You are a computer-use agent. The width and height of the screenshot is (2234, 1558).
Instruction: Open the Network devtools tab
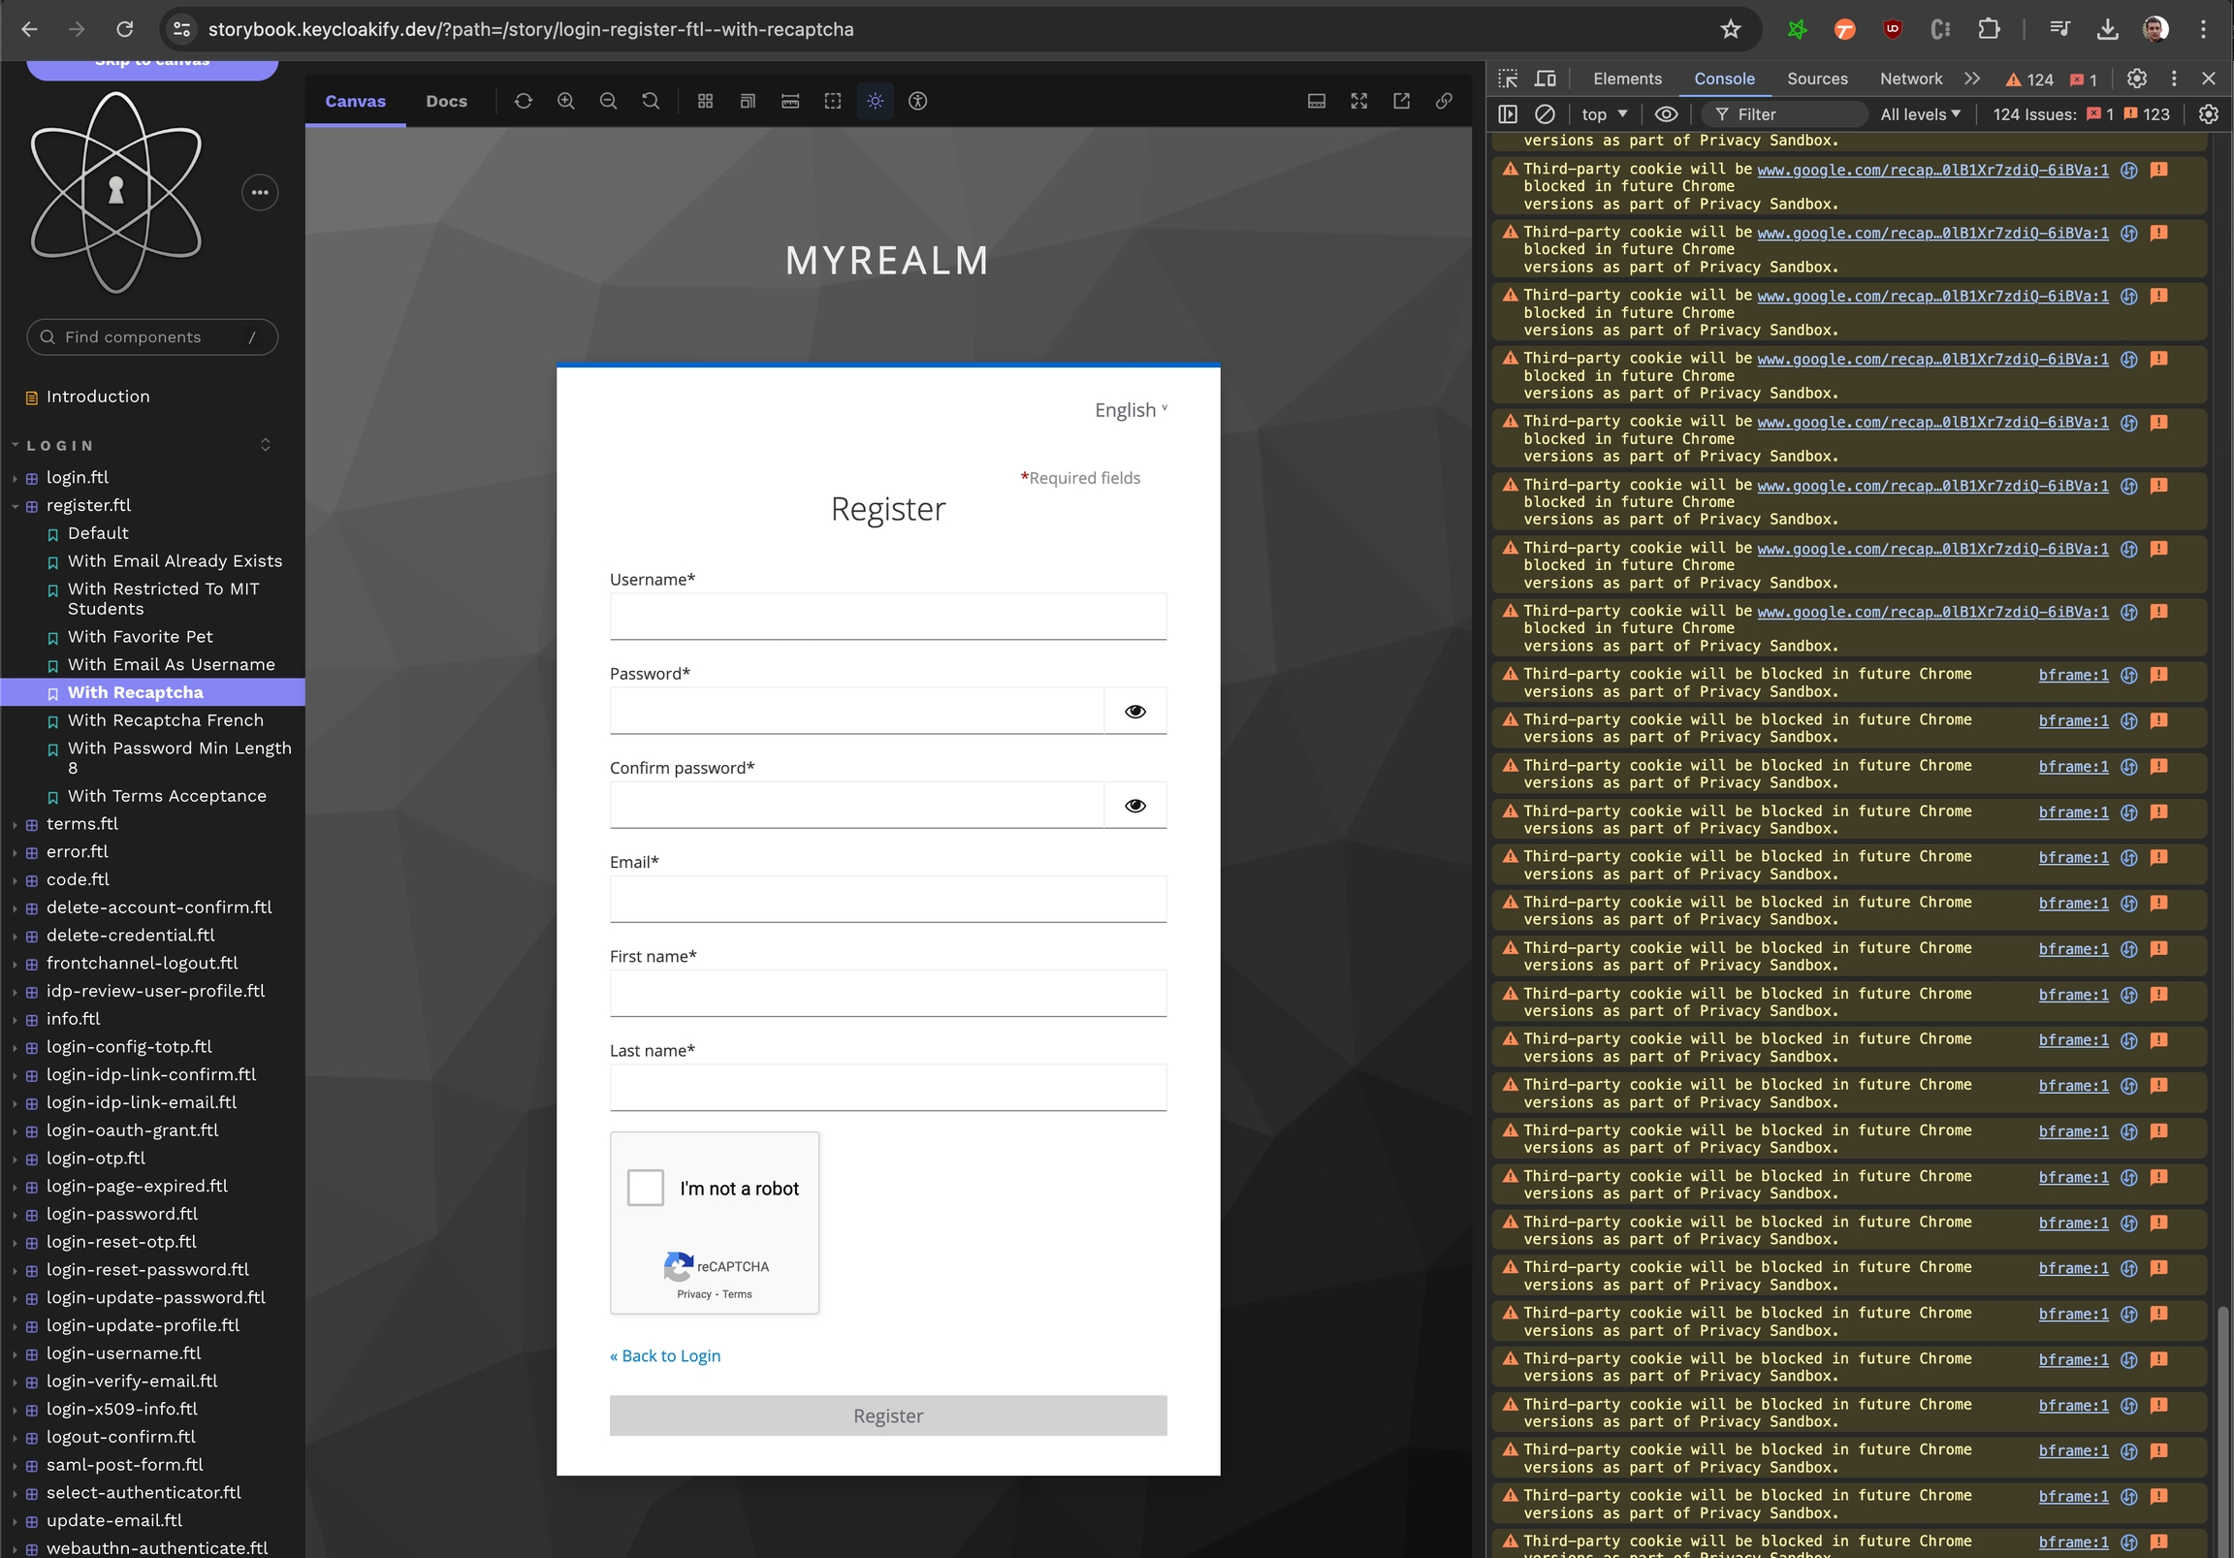click(1910, 79)
